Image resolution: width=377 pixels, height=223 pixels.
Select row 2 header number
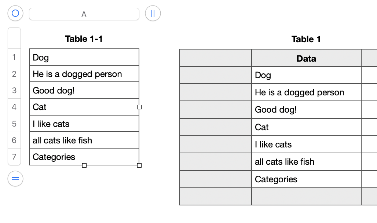click(14, 74)
